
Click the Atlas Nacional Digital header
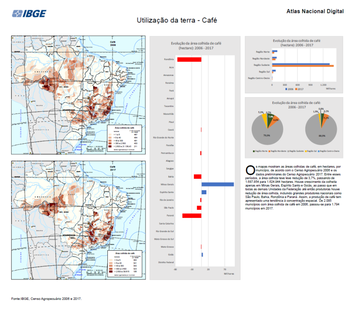tap(316, 11)
